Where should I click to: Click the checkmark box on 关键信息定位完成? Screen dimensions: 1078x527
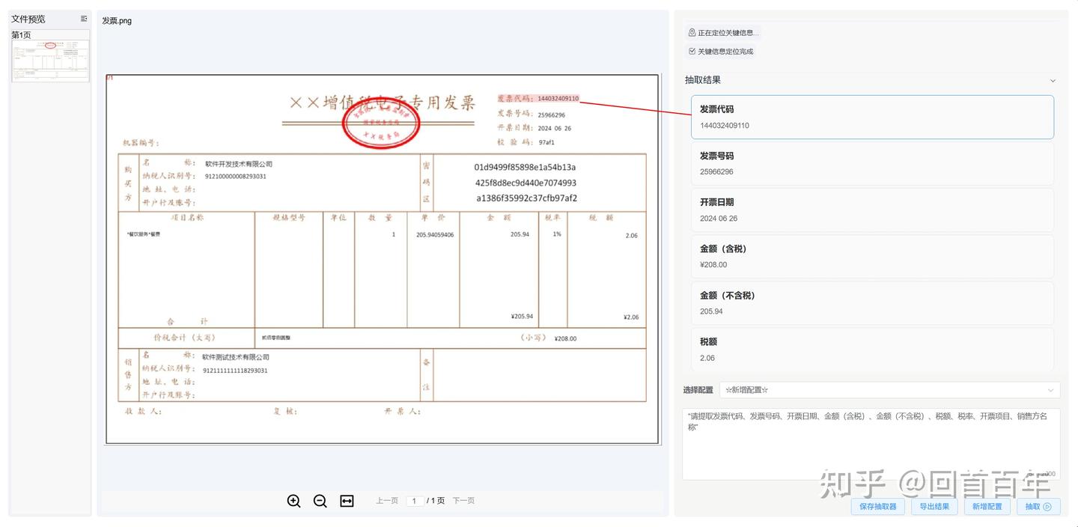[690, 51]
